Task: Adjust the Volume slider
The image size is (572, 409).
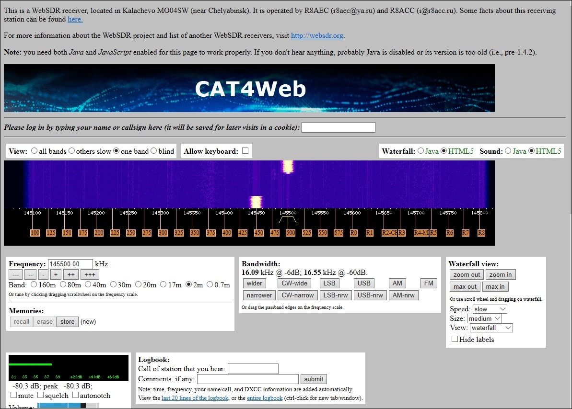Action: 68,406
